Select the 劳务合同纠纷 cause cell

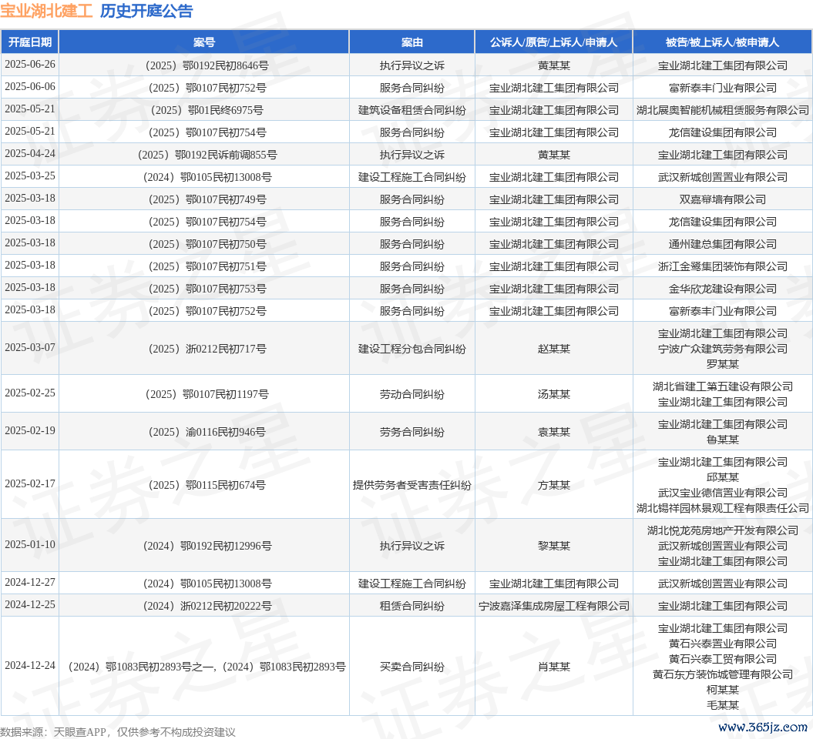(412, 432)
